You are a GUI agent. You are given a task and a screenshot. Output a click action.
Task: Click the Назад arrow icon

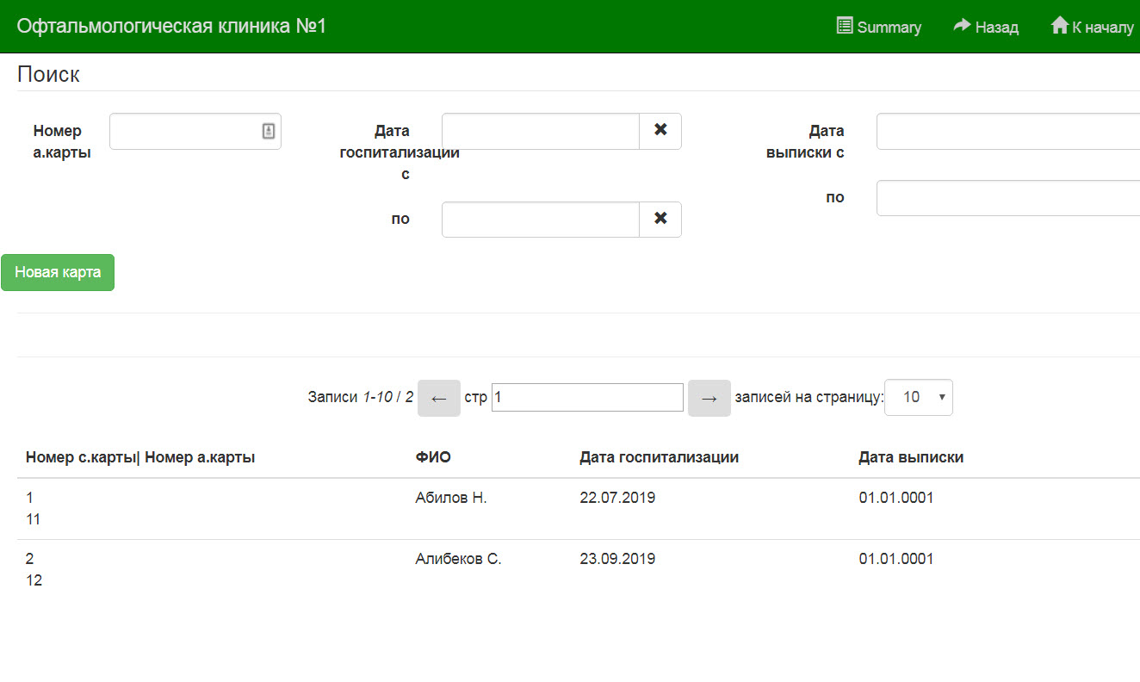(962, 26)
